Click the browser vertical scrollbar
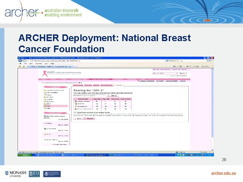The height and width of the screenshot is (182, 243). tap(212, 110)
